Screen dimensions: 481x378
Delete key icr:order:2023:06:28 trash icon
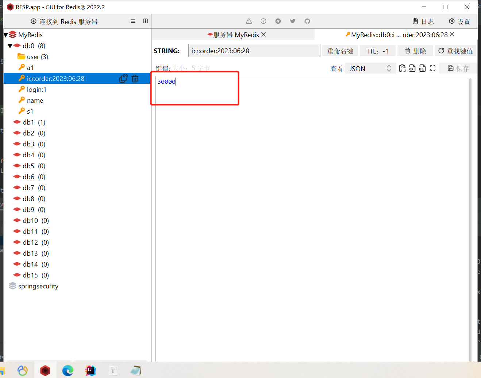pyautogui.click(x=135, y=78)
